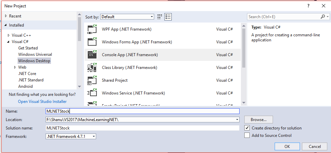Collapse the Installed node
The width and height of the screenshot is (331, 153).
tap(6, 25)
